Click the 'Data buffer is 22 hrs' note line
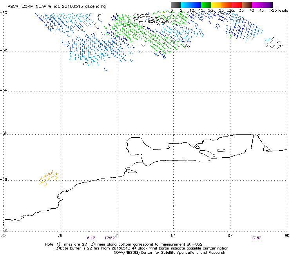This screenshot has height=255, width=290. pyautogui.click(x=142, y=248)
